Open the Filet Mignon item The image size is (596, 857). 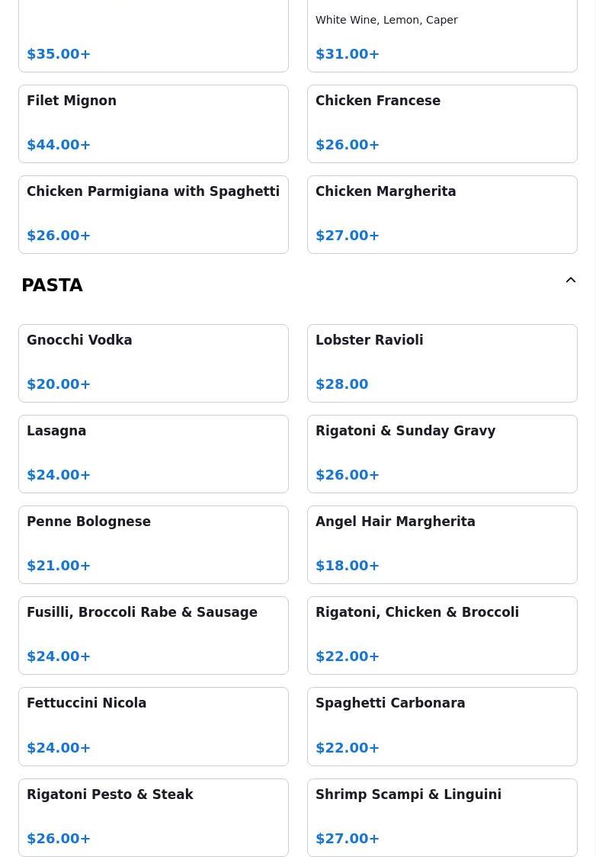[153, 124]
